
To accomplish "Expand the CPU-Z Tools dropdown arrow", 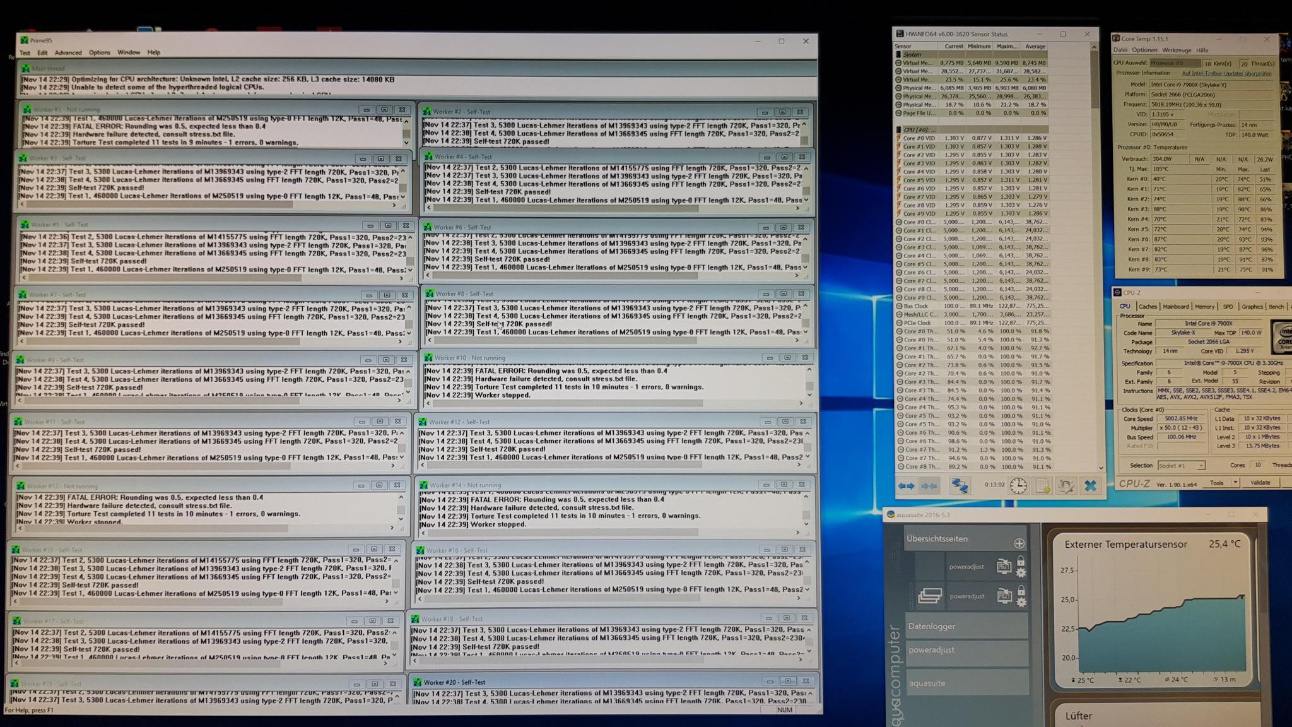I will (x=1235, y=483).
